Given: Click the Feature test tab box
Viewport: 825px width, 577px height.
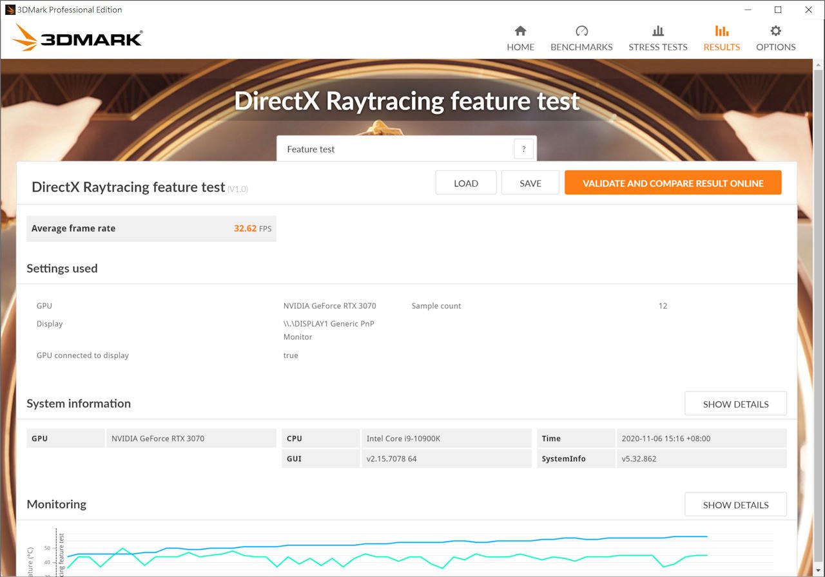Looking at the screenshot, I should coord(406,149).
